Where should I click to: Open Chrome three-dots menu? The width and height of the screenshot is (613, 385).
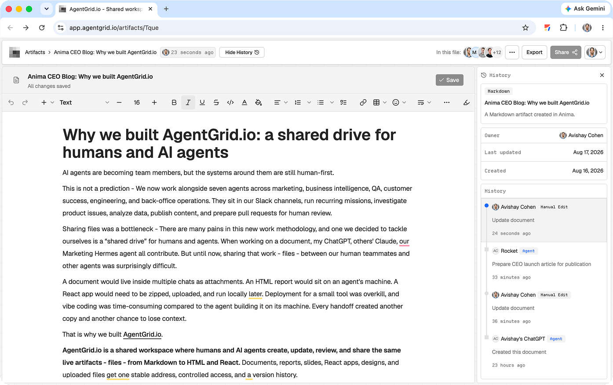pos(603,28)
